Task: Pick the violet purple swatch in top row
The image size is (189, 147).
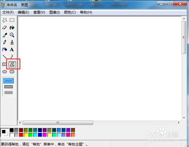Action: [68, 130]
